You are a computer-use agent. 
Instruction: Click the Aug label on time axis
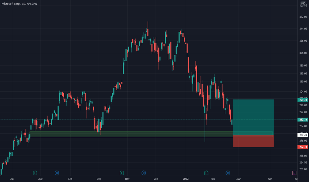tap(40, 179)
